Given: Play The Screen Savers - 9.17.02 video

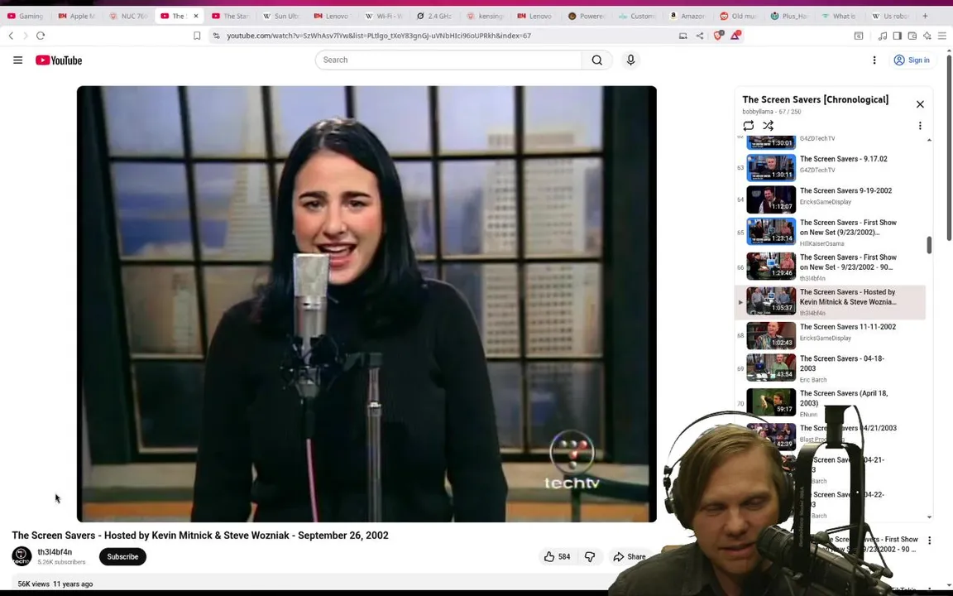Looking at the screenshot, I should pyautogui.click(x=831, y=167).
